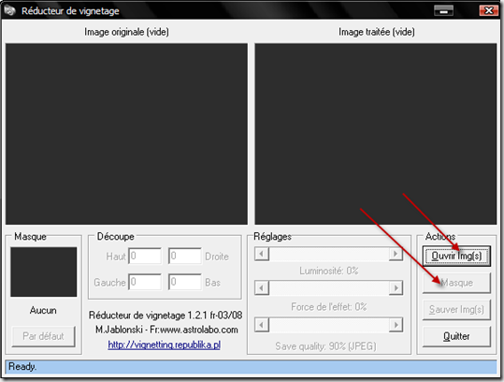Click Save quality slider right arrow
The width and height of the screenshot is (504, 382).
(x=396, y=325)
